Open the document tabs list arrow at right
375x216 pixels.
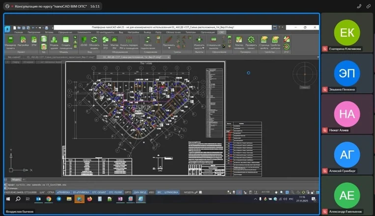point(318,57)
